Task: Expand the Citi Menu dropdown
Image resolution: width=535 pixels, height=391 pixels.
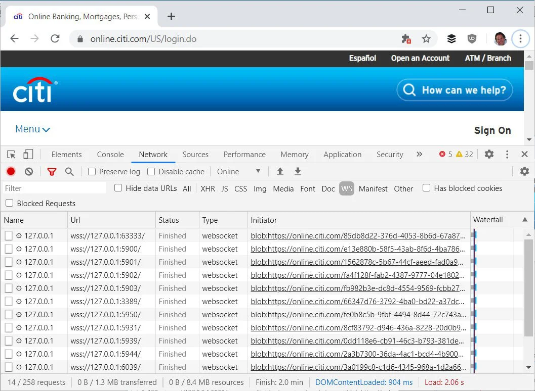Action: [x=33, y=129]
